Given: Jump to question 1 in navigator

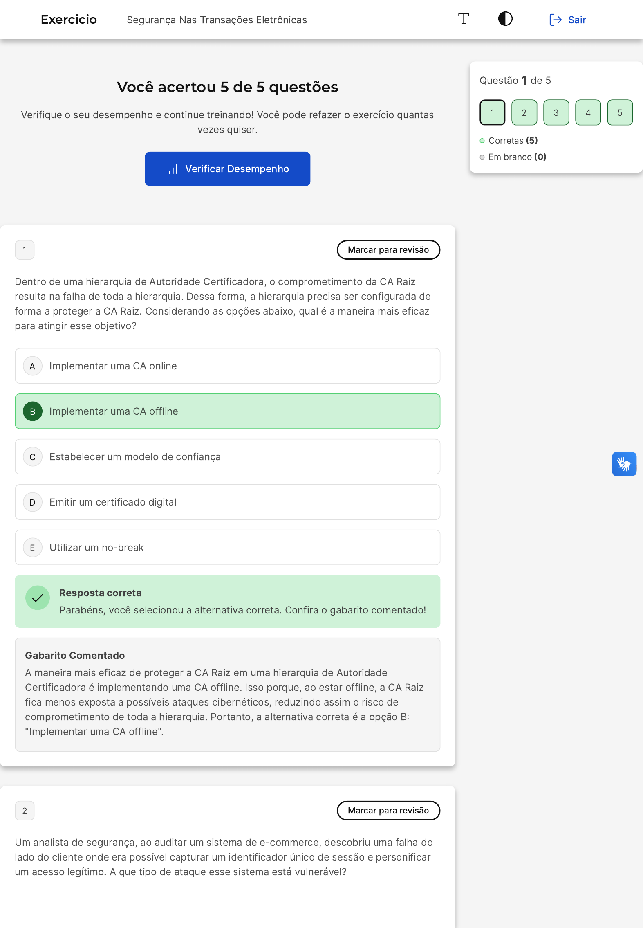Looking at the screenshot, I should tap(492, 112).
